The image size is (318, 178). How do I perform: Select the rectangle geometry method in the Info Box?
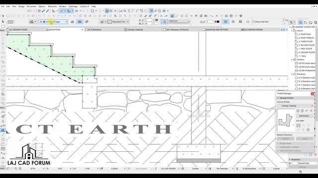[x=79, y=22]
